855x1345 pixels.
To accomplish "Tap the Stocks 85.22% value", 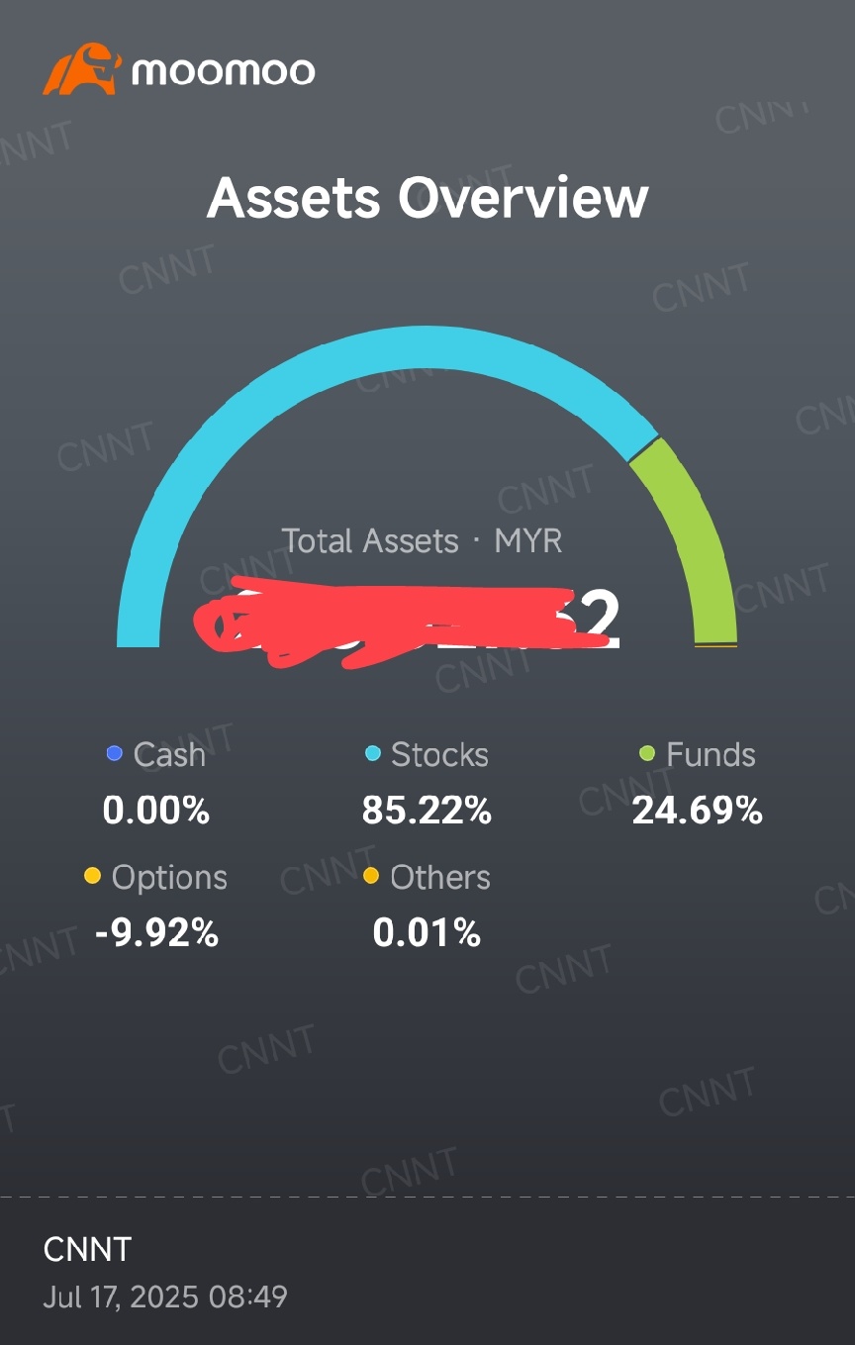I will click(427, 812).
